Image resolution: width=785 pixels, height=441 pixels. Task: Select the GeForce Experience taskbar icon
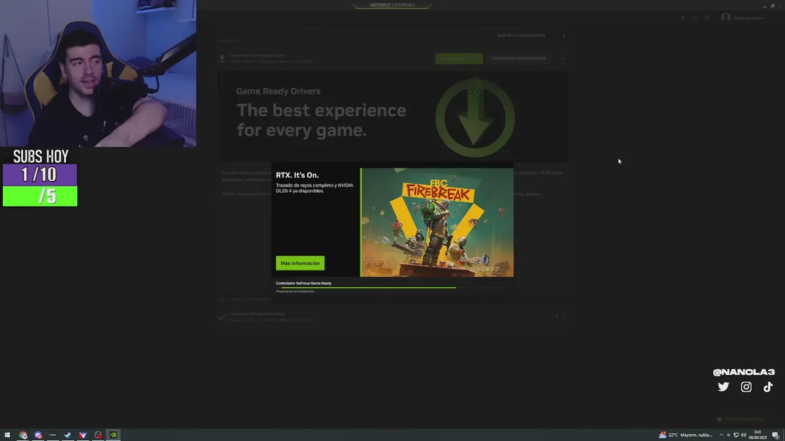[113, 435]
